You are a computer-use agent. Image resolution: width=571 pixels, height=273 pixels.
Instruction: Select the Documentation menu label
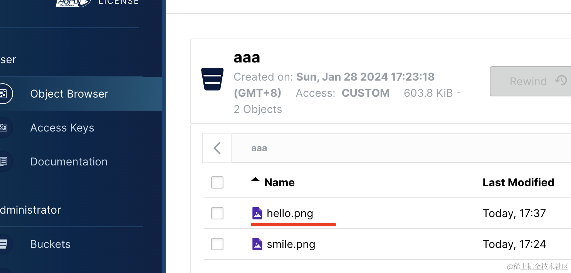(x=69, y=162)
